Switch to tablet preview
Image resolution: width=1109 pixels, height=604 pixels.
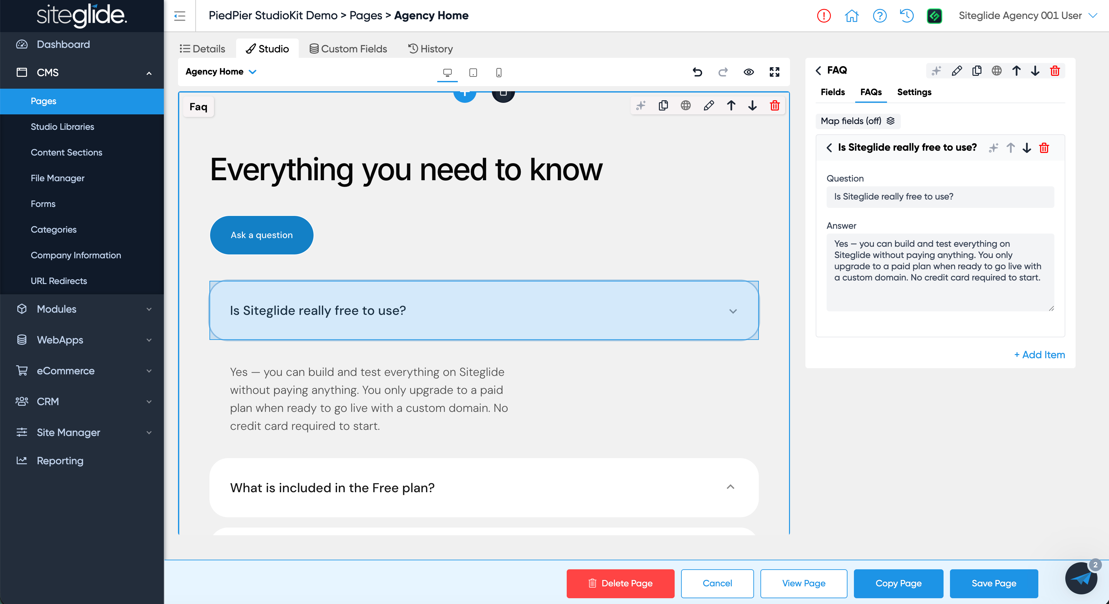coord(473,72)
